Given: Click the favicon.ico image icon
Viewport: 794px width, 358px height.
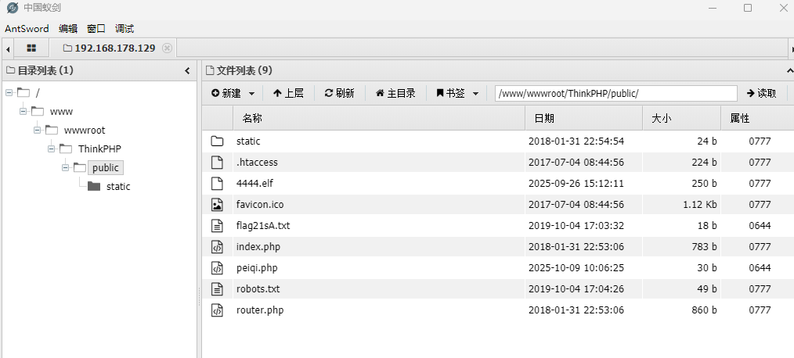Looking at the screenshot, I should coord(217,204).
